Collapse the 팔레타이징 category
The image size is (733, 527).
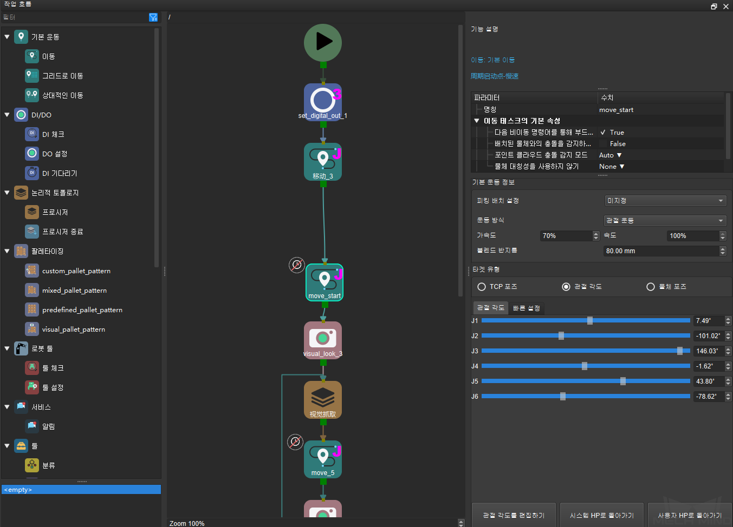click(7, 251)
